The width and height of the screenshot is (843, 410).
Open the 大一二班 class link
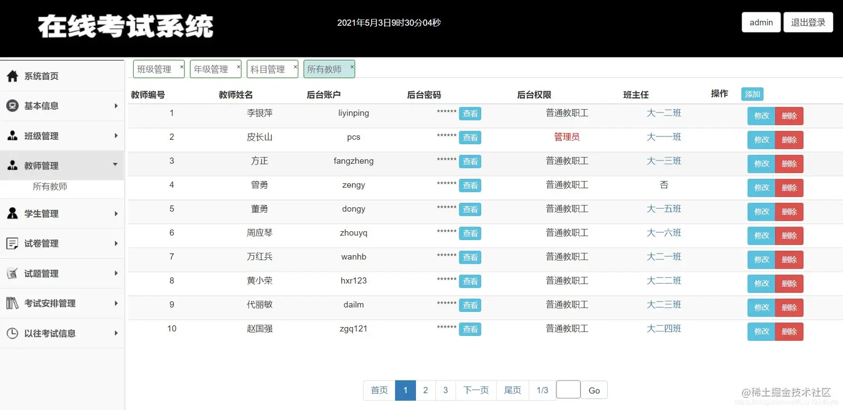click(664, 113)
